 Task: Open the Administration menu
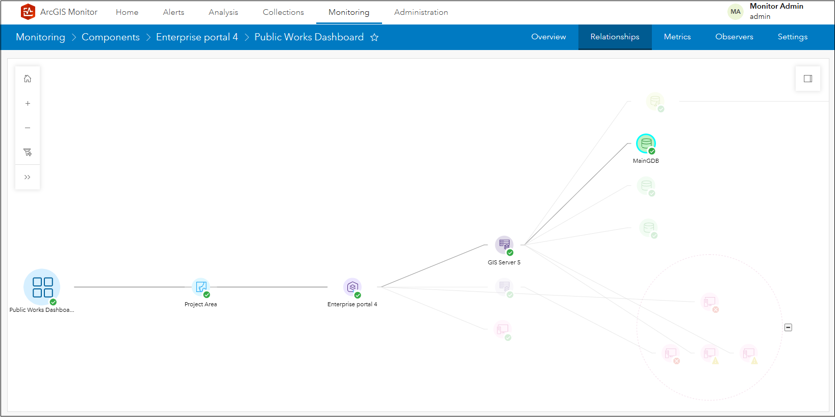click(x=421, y=12)
